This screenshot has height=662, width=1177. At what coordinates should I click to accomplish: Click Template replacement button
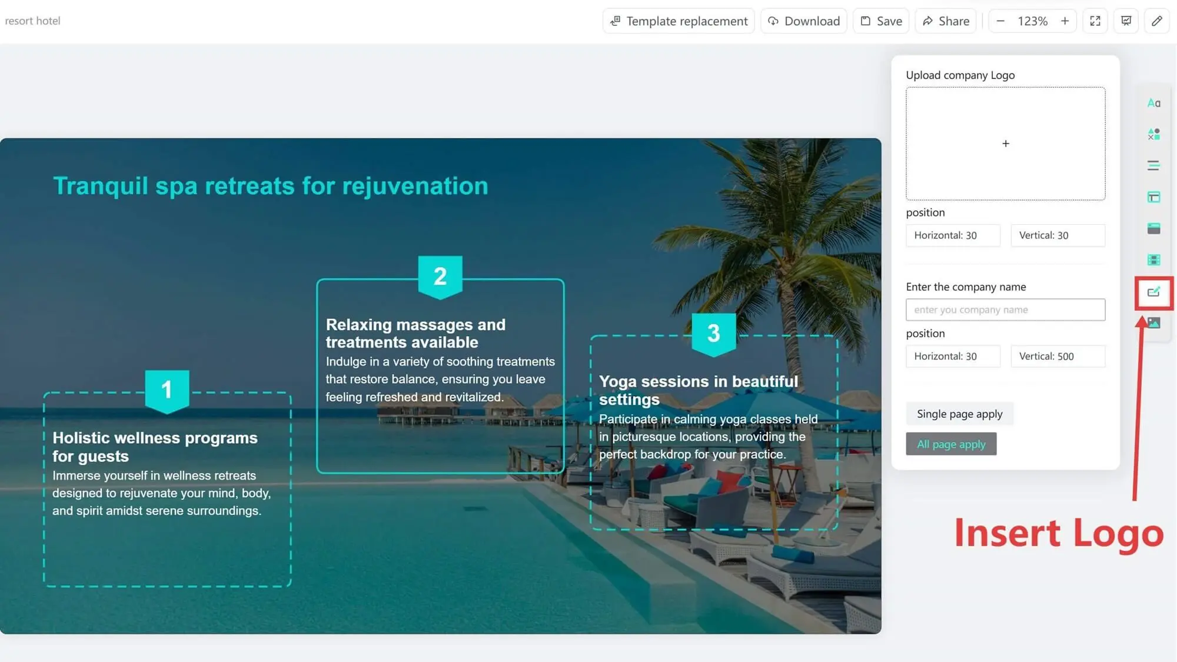click(679, 21)
